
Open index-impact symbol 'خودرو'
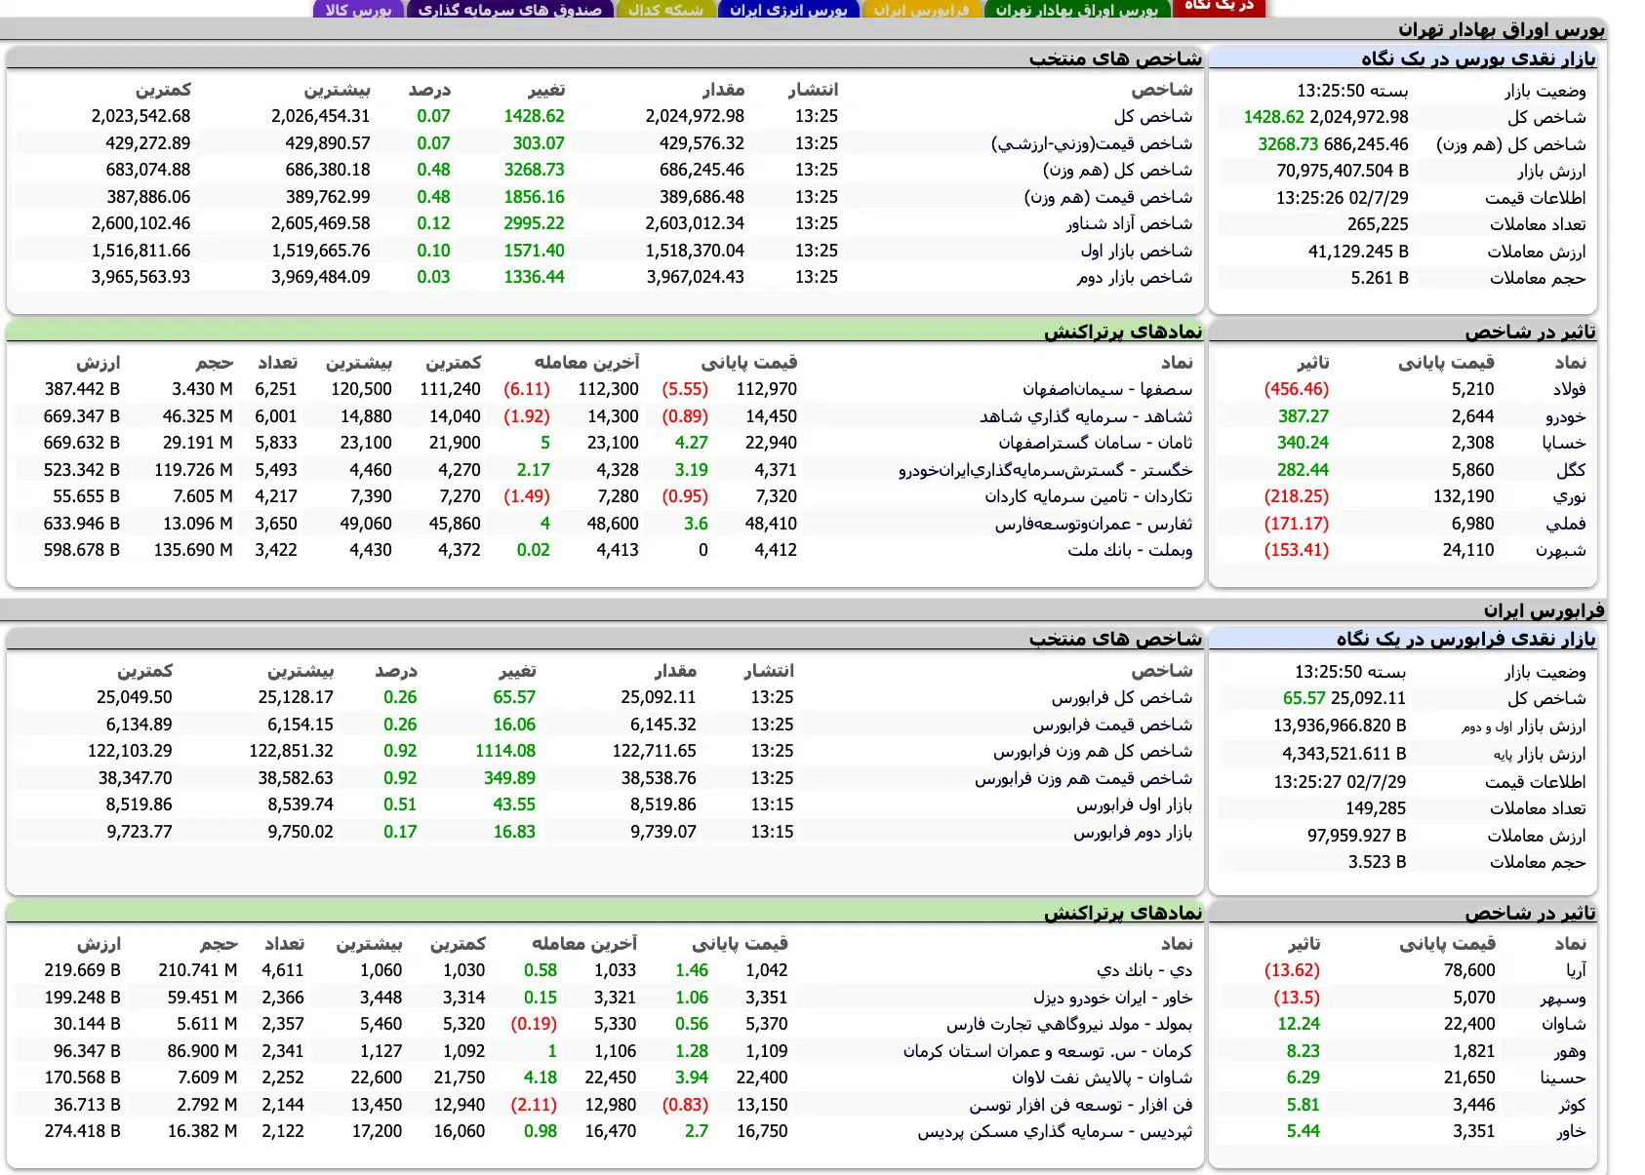(1566, 416)
